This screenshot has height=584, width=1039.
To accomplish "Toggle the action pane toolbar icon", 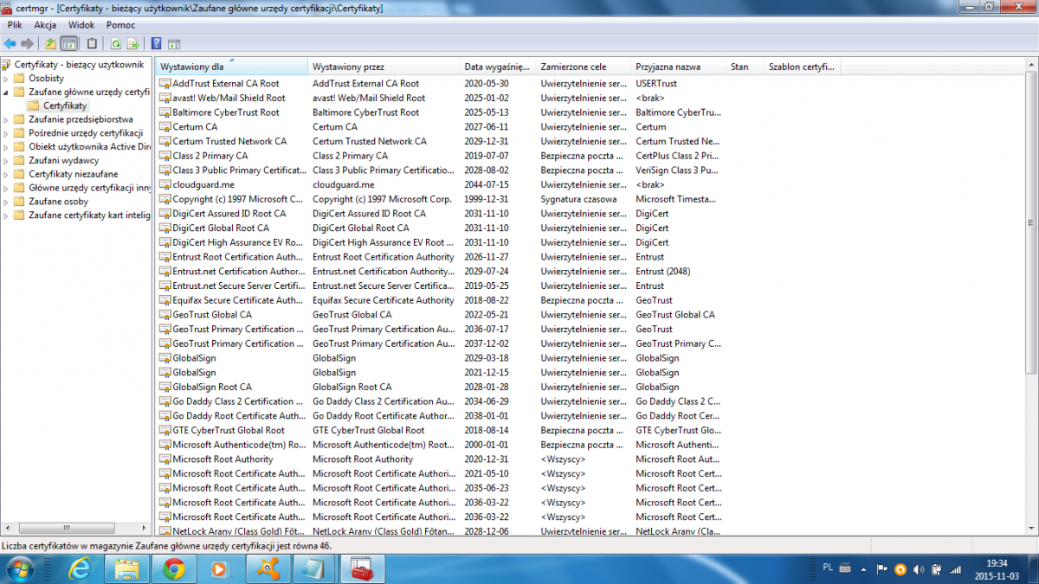I will [x=173, y=43].
